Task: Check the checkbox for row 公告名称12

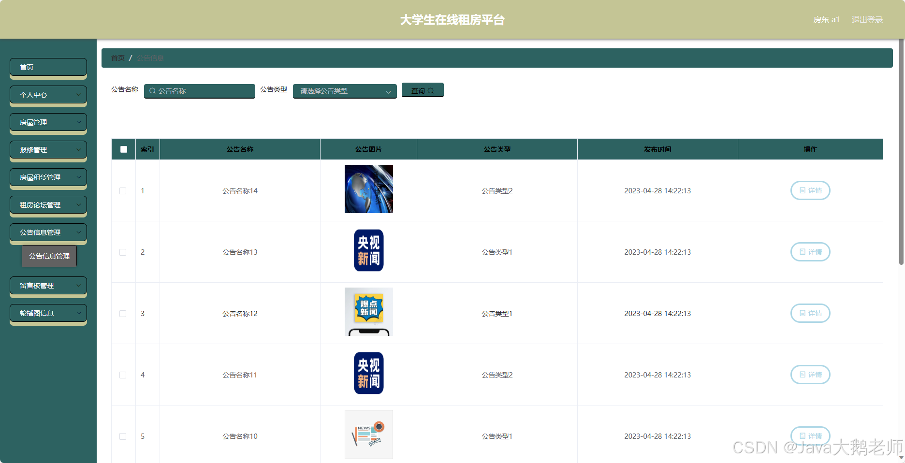Action: [x=123, y=314]
